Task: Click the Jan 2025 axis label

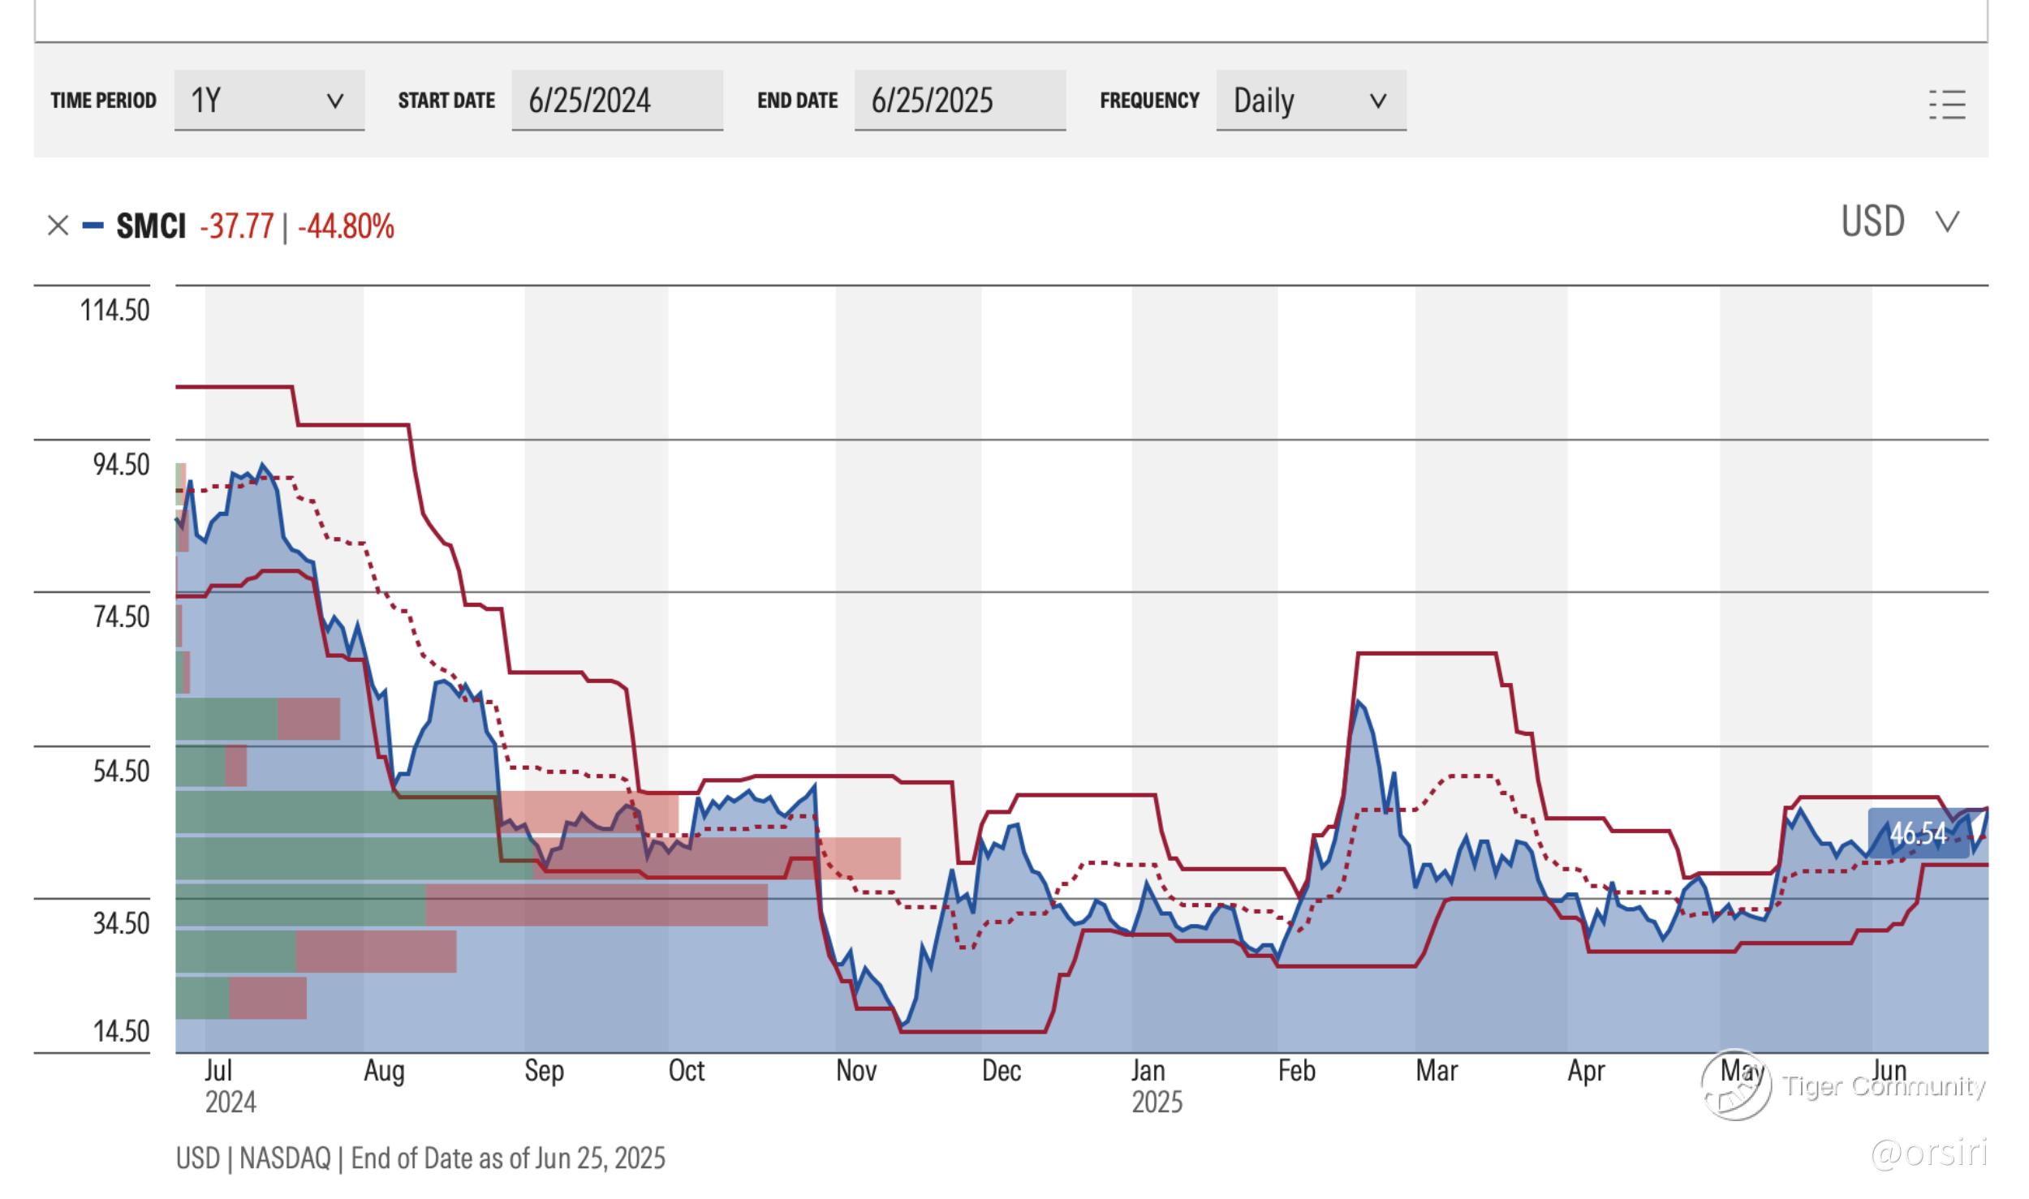Action: [x=1157, y=1086]
